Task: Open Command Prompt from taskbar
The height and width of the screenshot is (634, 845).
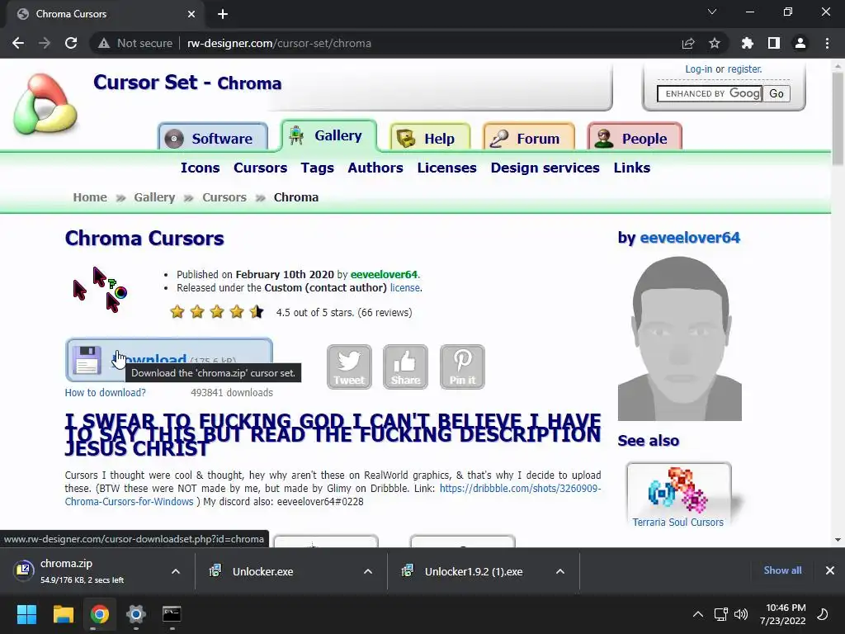Action: coord(172,614)
